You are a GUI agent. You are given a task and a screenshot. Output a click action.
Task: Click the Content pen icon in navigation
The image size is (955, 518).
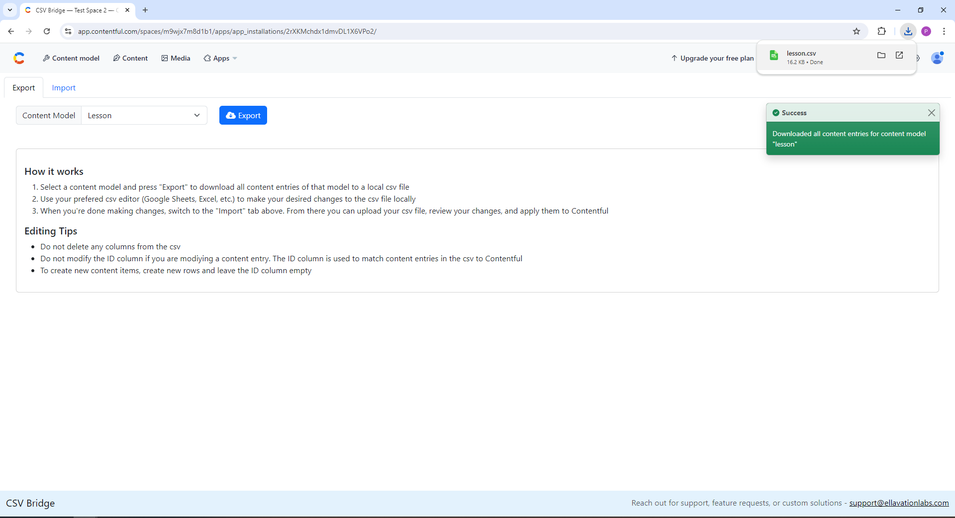[x=116, y=58]
